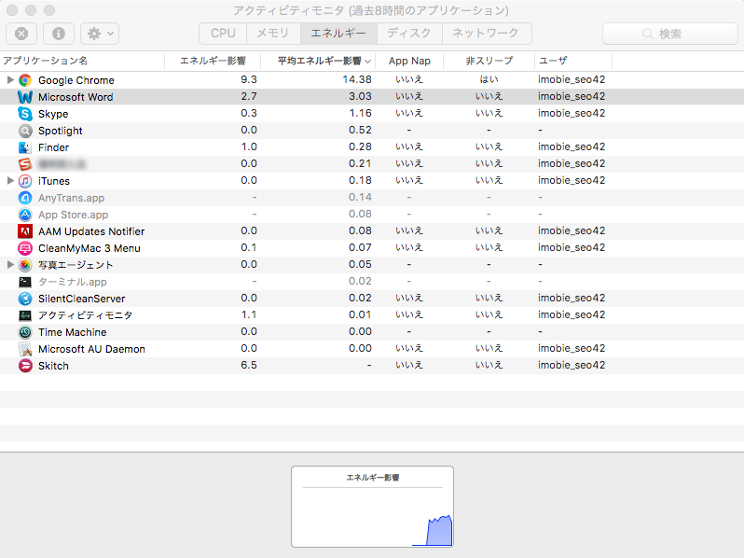Viewport: 744px width, 558px height.
Task: Click Chrome's はい non-sleep value
Action: click(489, 80)
